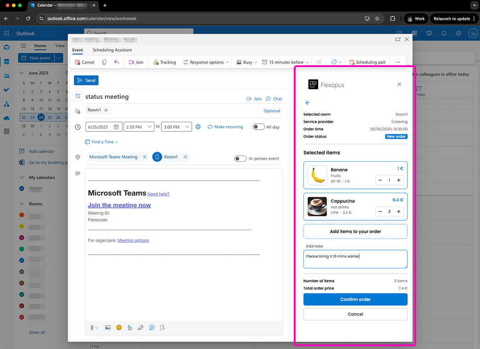Open the date picker calendar icon

coord(116,127)
